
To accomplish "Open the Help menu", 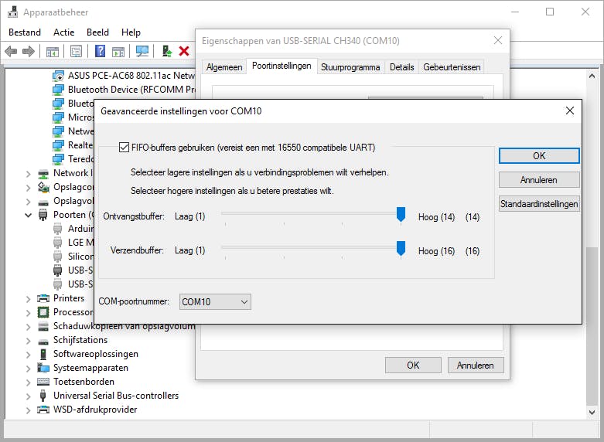I will (131, 32).
